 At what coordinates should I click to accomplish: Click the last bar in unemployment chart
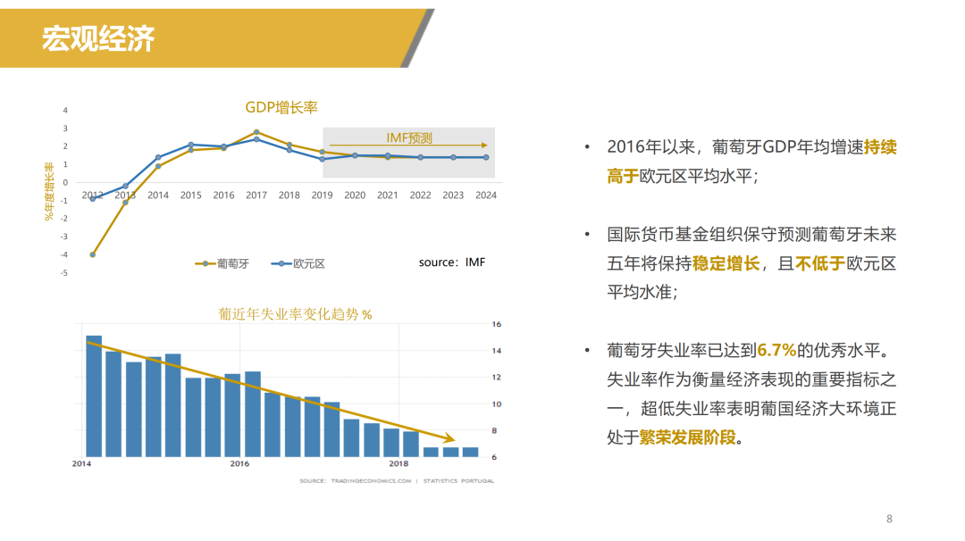pyautogui.click(x=471, y=452)
